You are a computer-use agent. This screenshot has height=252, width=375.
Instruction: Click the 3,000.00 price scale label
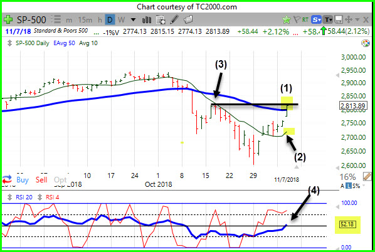(x=353, y=57)
